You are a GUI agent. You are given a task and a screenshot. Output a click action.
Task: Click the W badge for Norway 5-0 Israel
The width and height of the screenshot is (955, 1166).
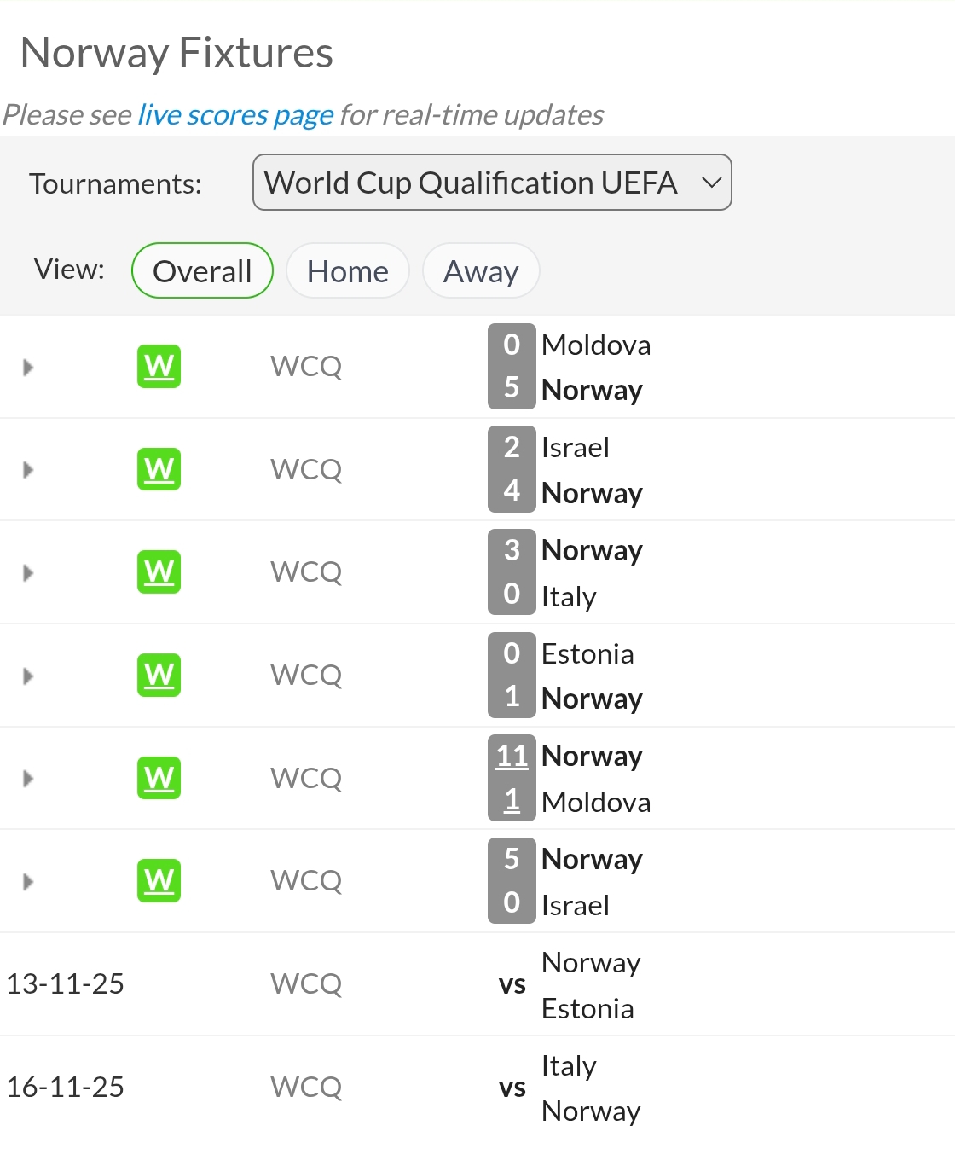159,880
